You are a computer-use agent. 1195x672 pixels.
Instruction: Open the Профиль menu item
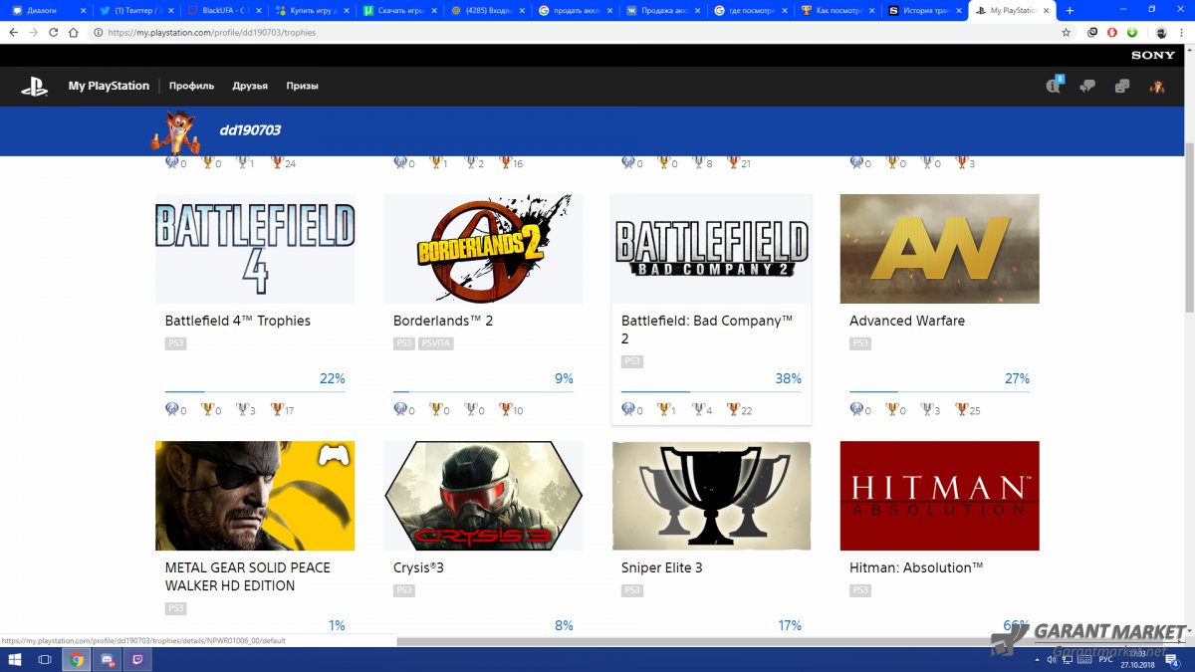191,87
